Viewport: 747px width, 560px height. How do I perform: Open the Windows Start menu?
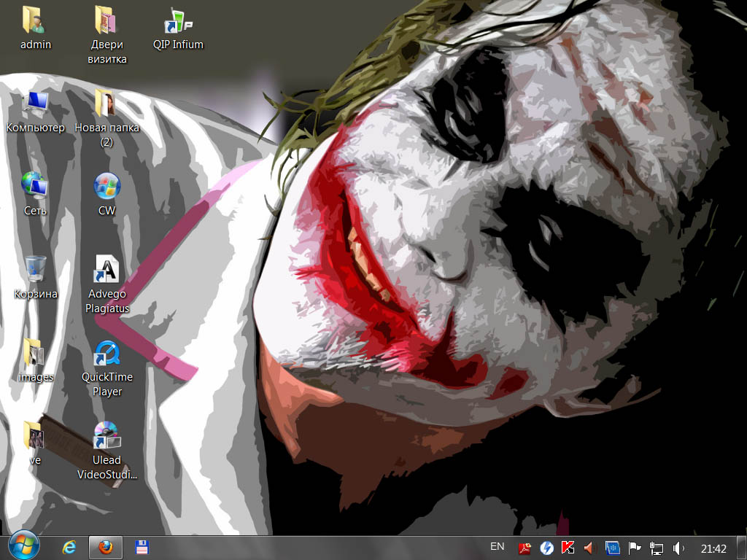24,545
